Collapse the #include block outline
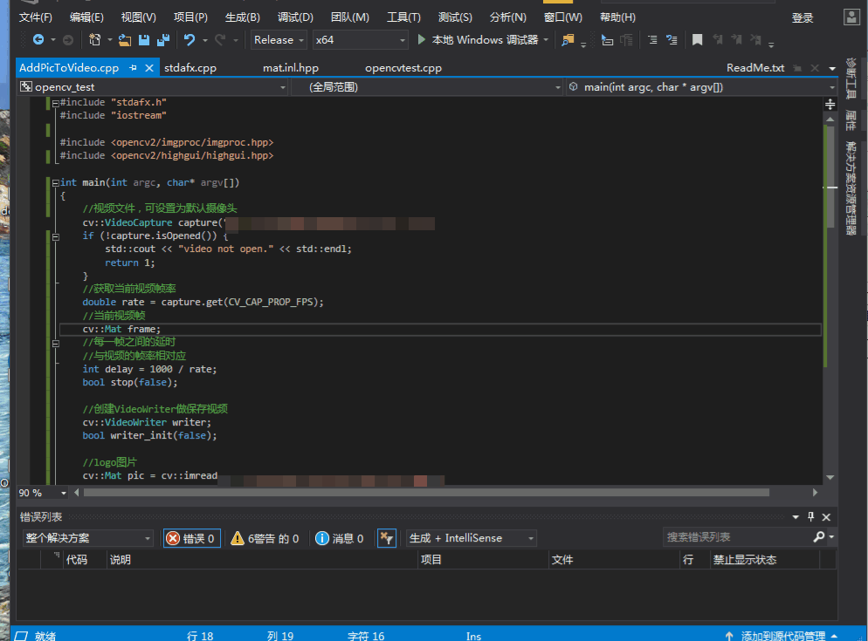Viewport: 868px width, 641px height. [55, 103]
